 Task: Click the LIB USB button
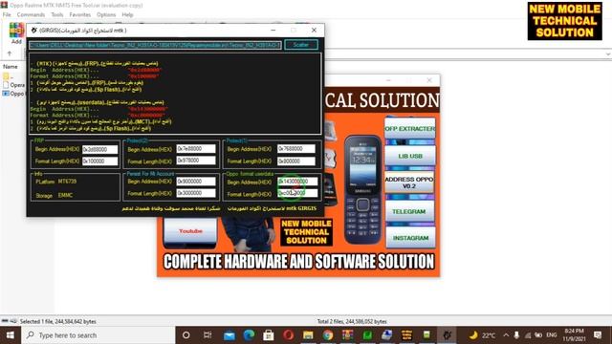(410, 156)
